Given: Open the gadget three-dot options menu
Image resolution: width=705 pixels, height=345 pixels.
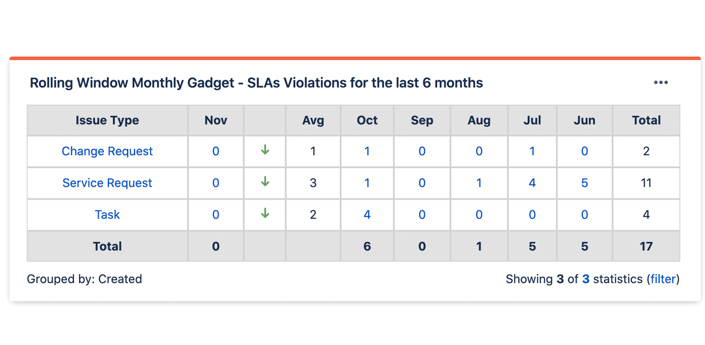Looking at the screenshot, I should [661, 83].
